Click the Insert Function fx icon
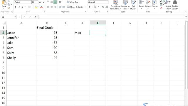Viewport: 188px width, 106px height. click(36, 17)
